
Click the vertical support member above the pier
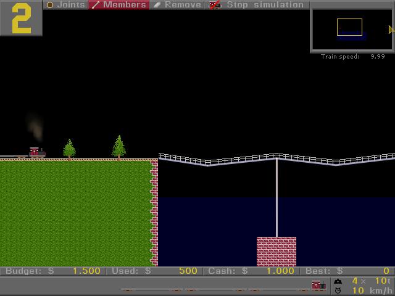[x=276, y=197]
